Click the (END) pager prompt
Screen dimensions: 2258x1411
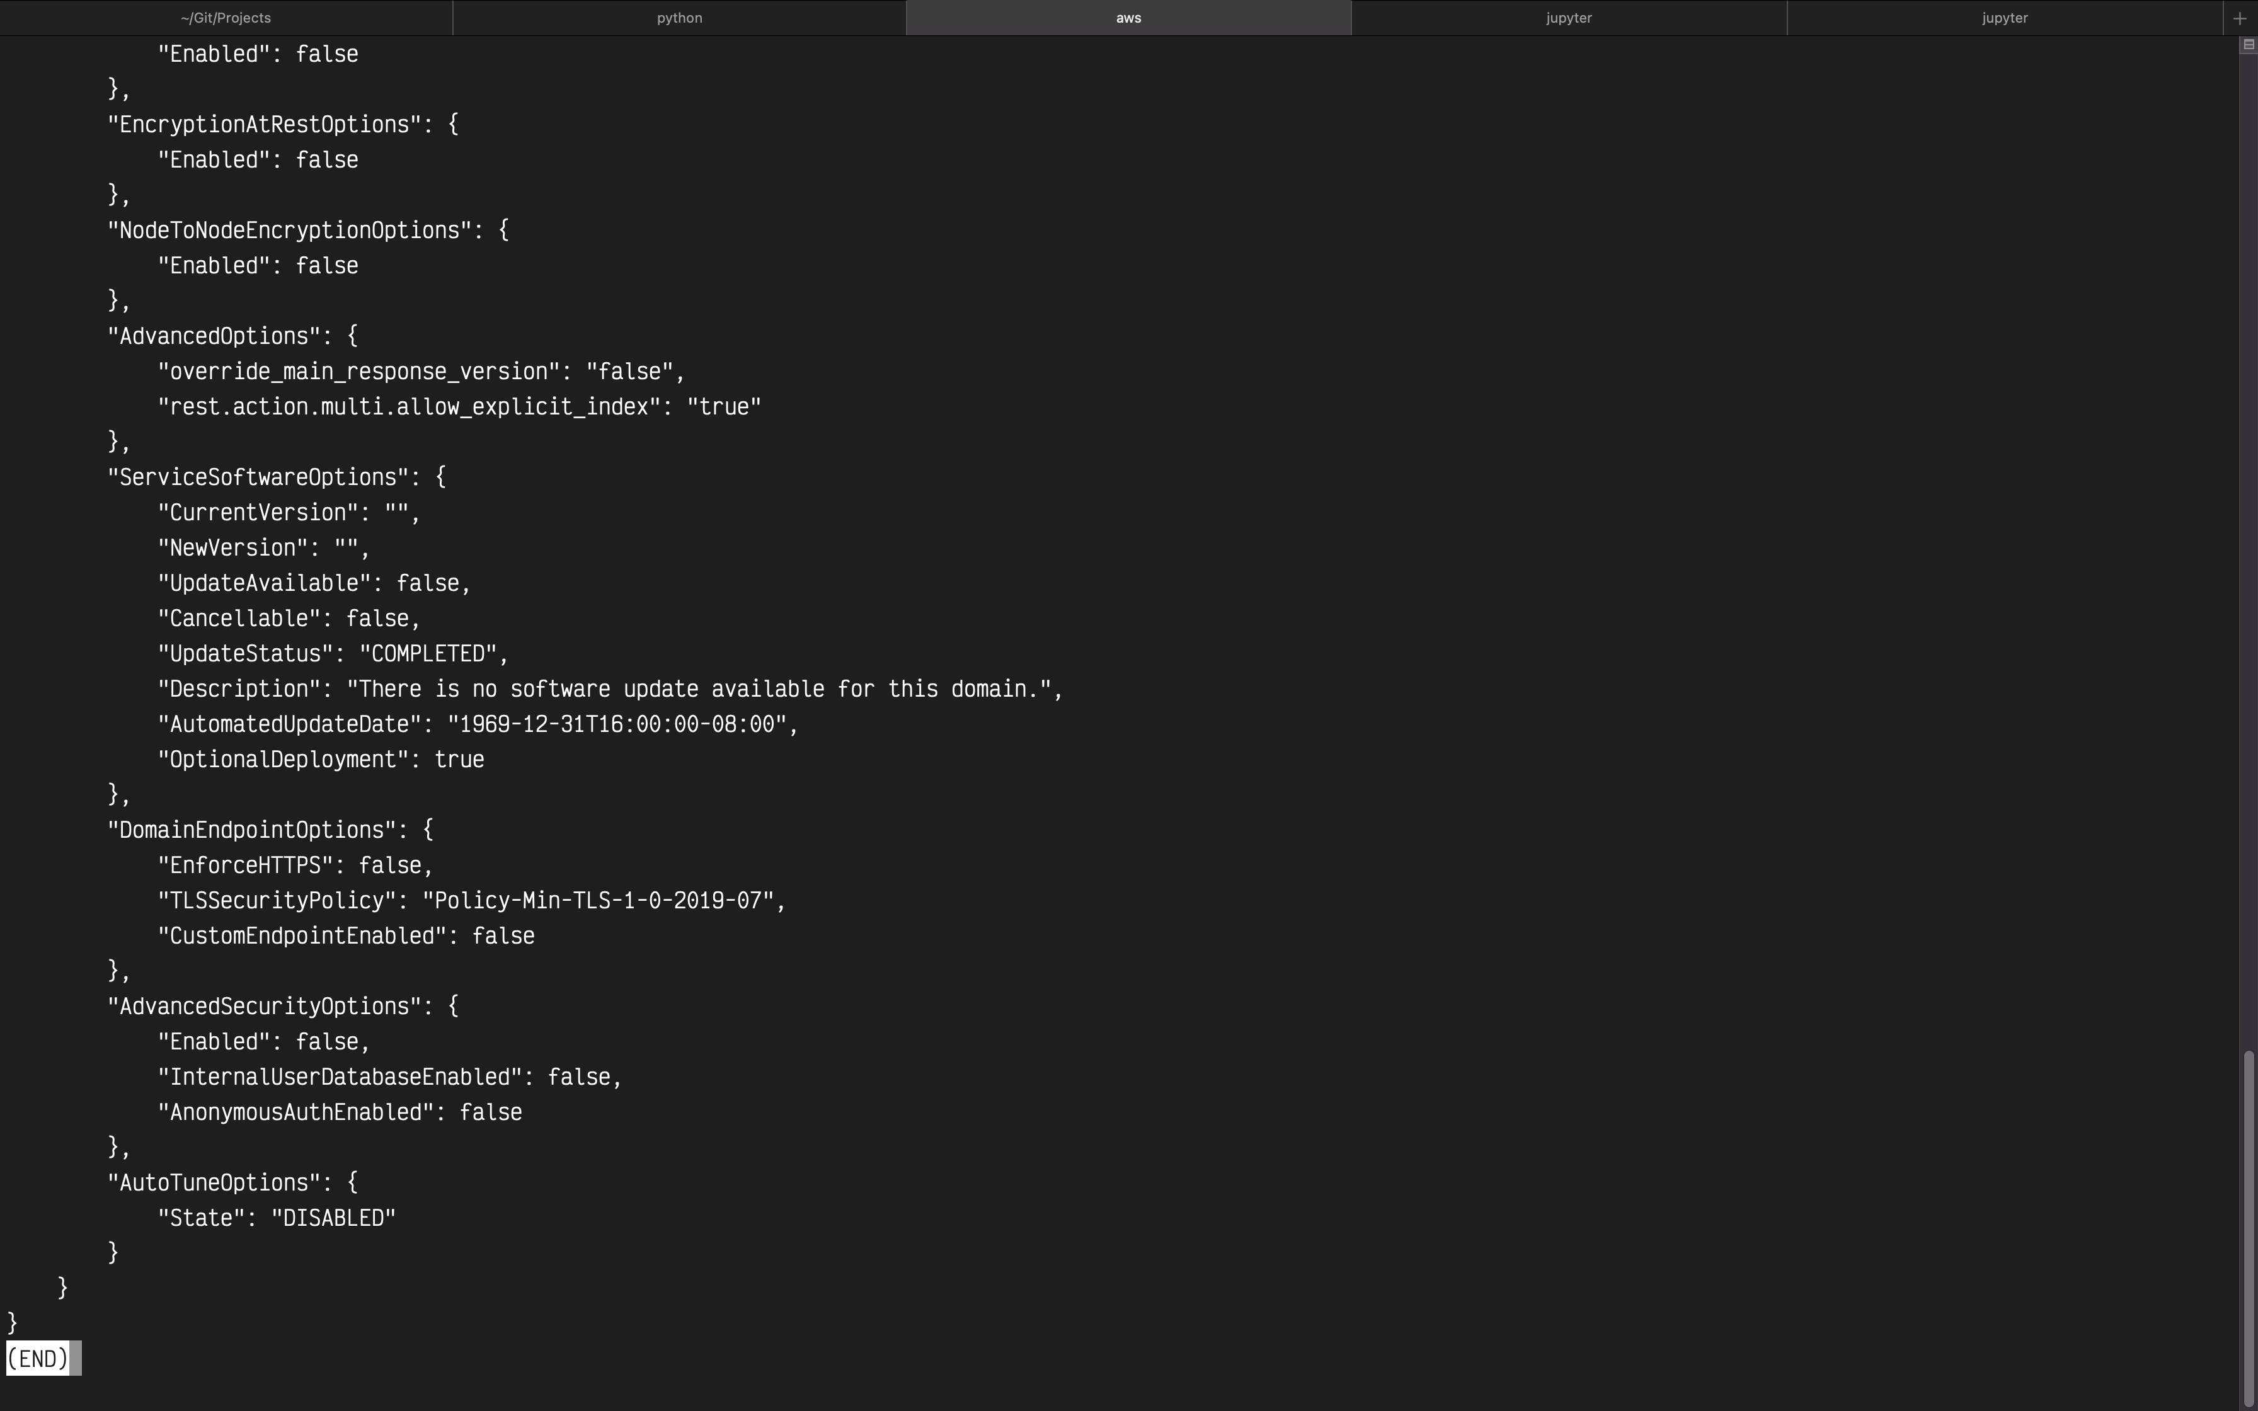click(x=38, y=1359)
